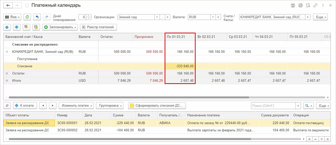Image resolution: width=336 pixels, height=145 pixels.
Task: Expand the Итого row
Action: tap(7, 81)
